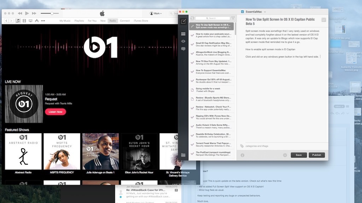The width and height of the screenshot is (362, 203).
Task: Select 'How To Use Split Screen' post
Action: point(211,26)
